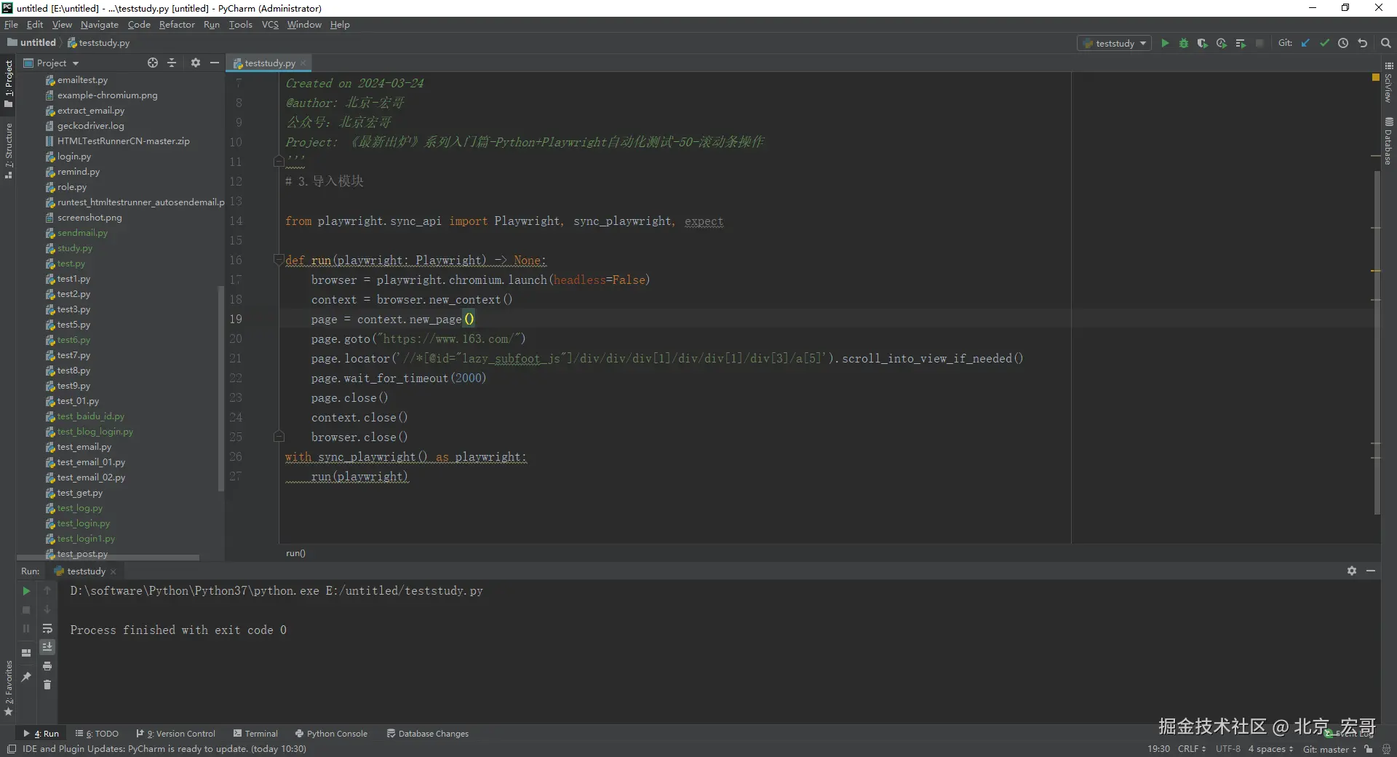Start debugging with the green bug icon
This screenshot has width=1397, height=757.
[x=1184, y=44]
